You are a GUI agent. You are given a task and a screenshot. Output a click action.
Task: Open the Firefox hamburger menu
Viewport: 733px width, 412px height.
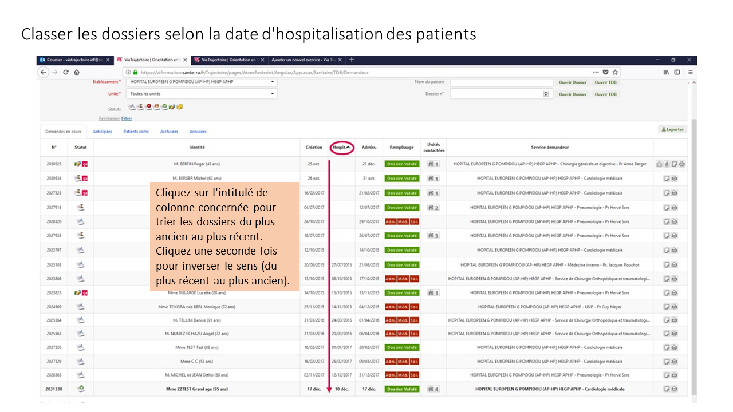[691, 72]
